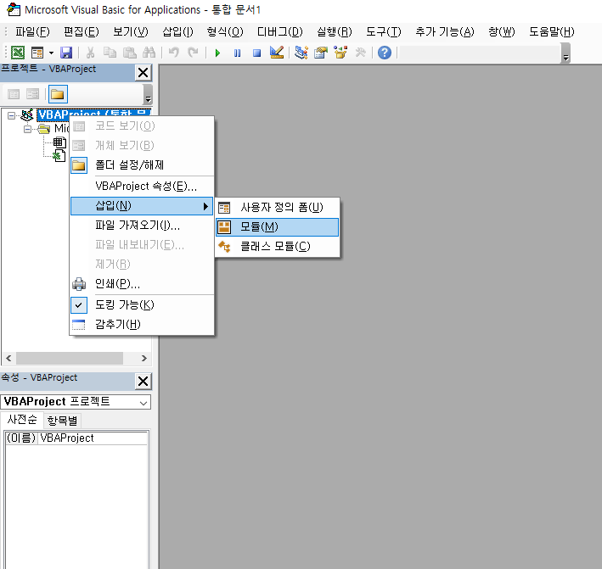Open the 창(W) menu
The height and width of the screenshot is (569, 602).
pos(502,32)
